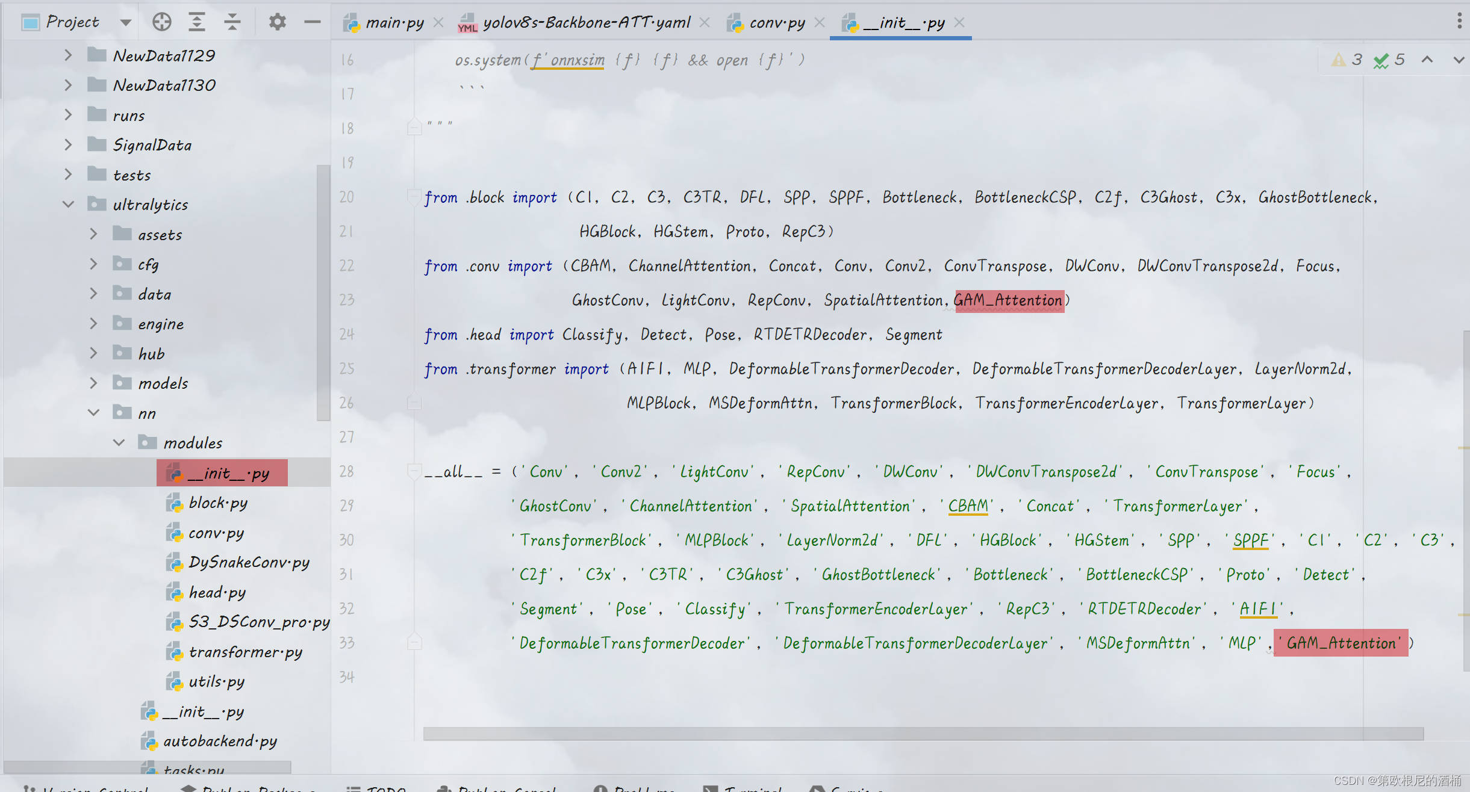Expand the NewData1130 folder
This screenshot has width=1470, height=792.
(x=68, y=85)
